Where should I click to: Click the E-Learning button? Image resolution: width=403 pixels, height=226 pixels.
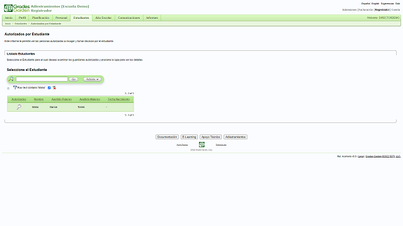click(x=189, y=137)
